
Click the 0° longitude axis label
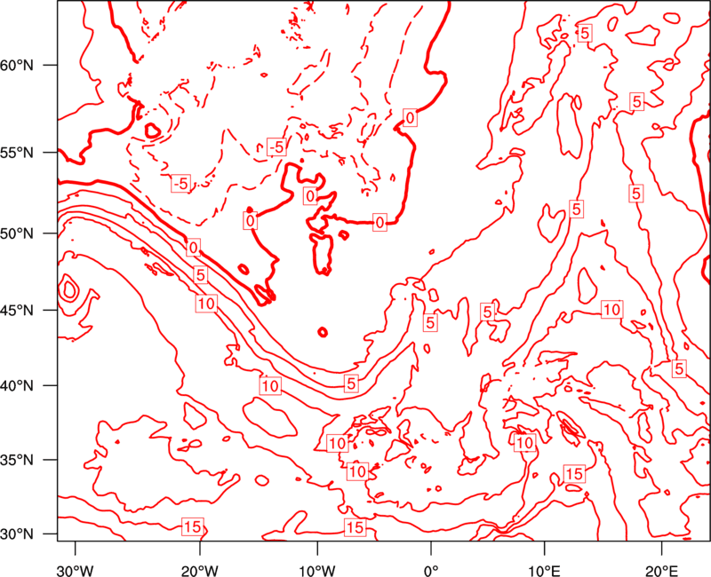[431, 570]
